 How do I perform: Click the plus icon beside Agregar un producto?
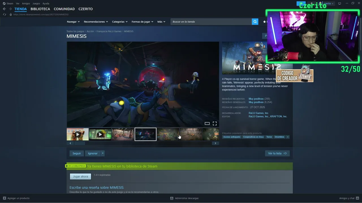pos(4,198)
